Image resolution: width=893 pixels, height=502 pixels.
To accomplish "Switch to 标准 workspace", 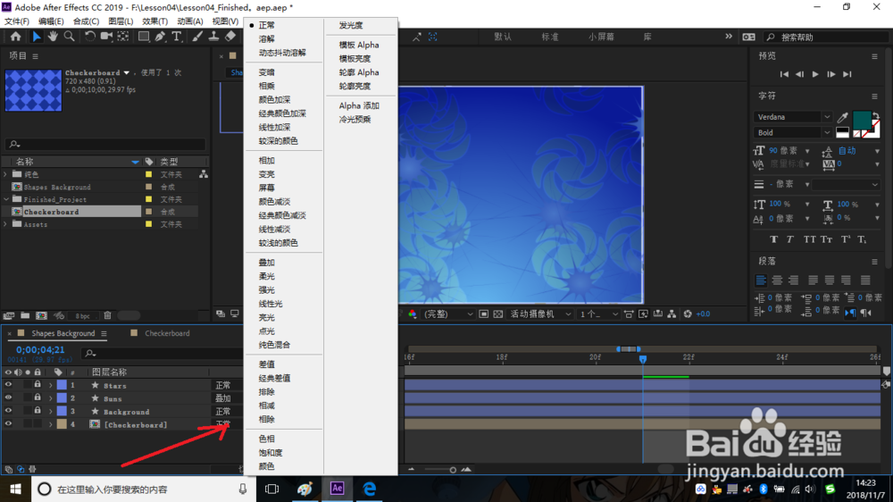I will pos(549,37).
